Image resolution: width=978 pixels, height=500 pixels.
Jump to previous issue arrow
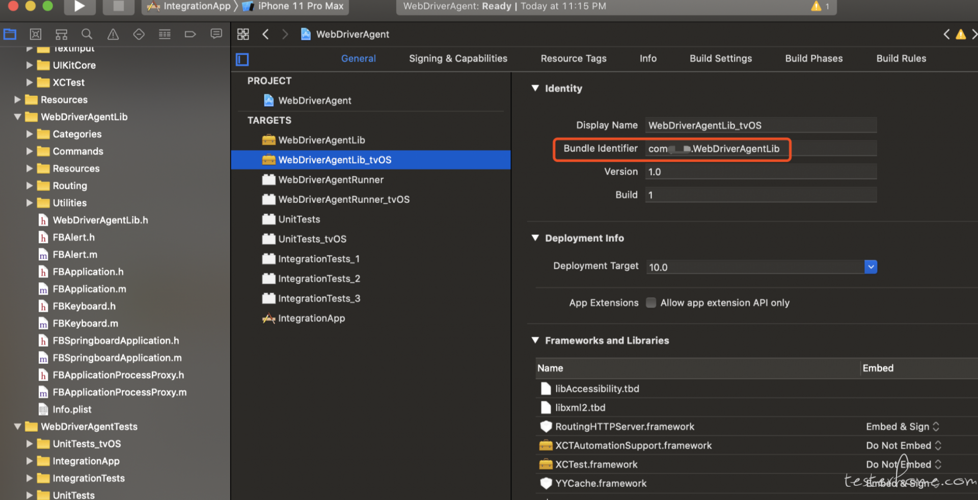click(x=946, y=34)
